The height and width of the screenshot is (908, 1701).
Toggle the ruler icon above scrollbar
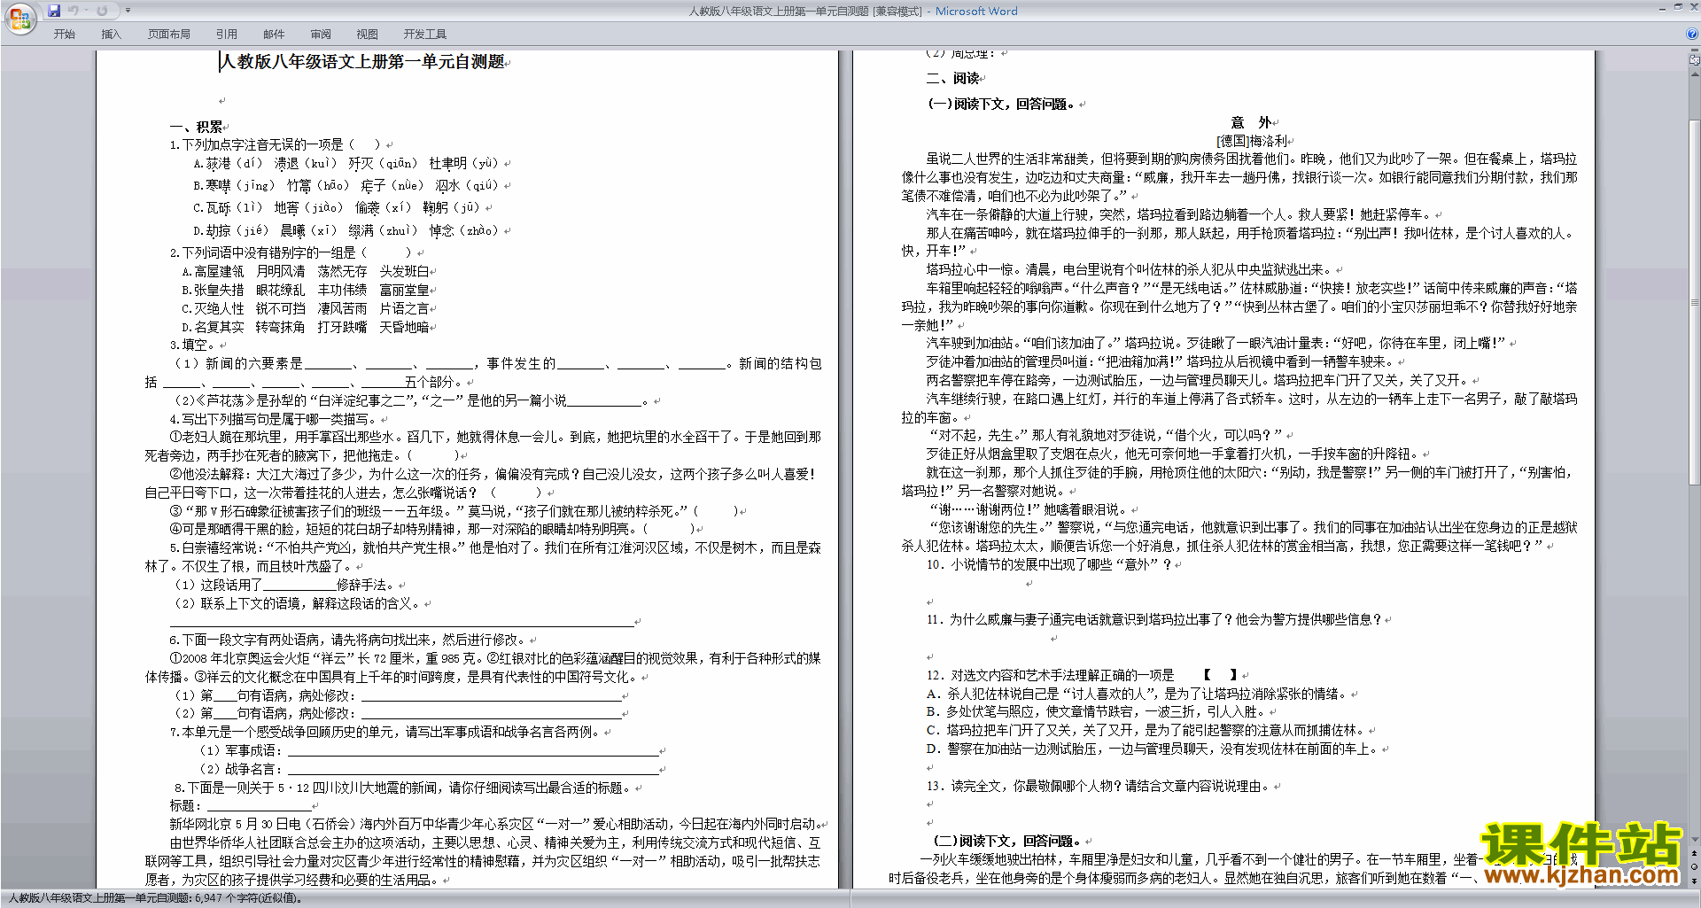click(1694, 60)
